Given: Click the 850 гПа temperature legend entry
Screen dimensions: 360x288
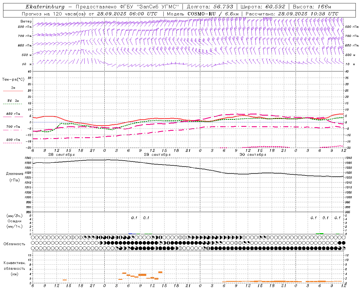Looking at the screenshot, I should point(13,114).
